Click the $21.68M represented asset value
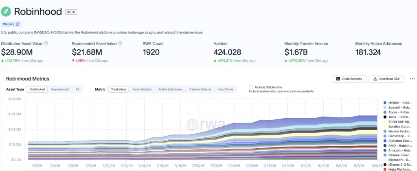417x171 pixels. click(87, 52)
